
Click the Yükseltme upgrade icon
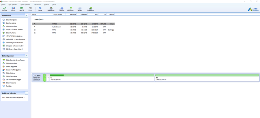[x=70, y=9]
